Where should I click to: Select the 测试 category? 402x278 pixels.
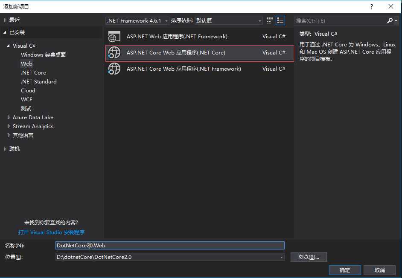[x=26, y=109]
